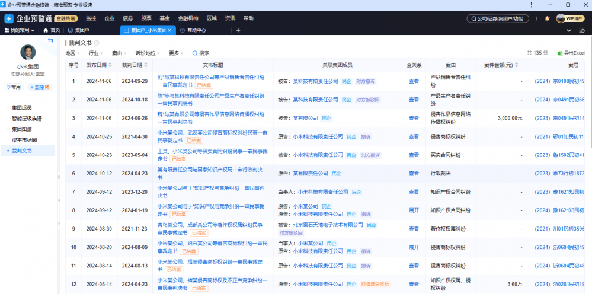Open the 资讯 top menu
592x294 pixels.
click(230, 18)
